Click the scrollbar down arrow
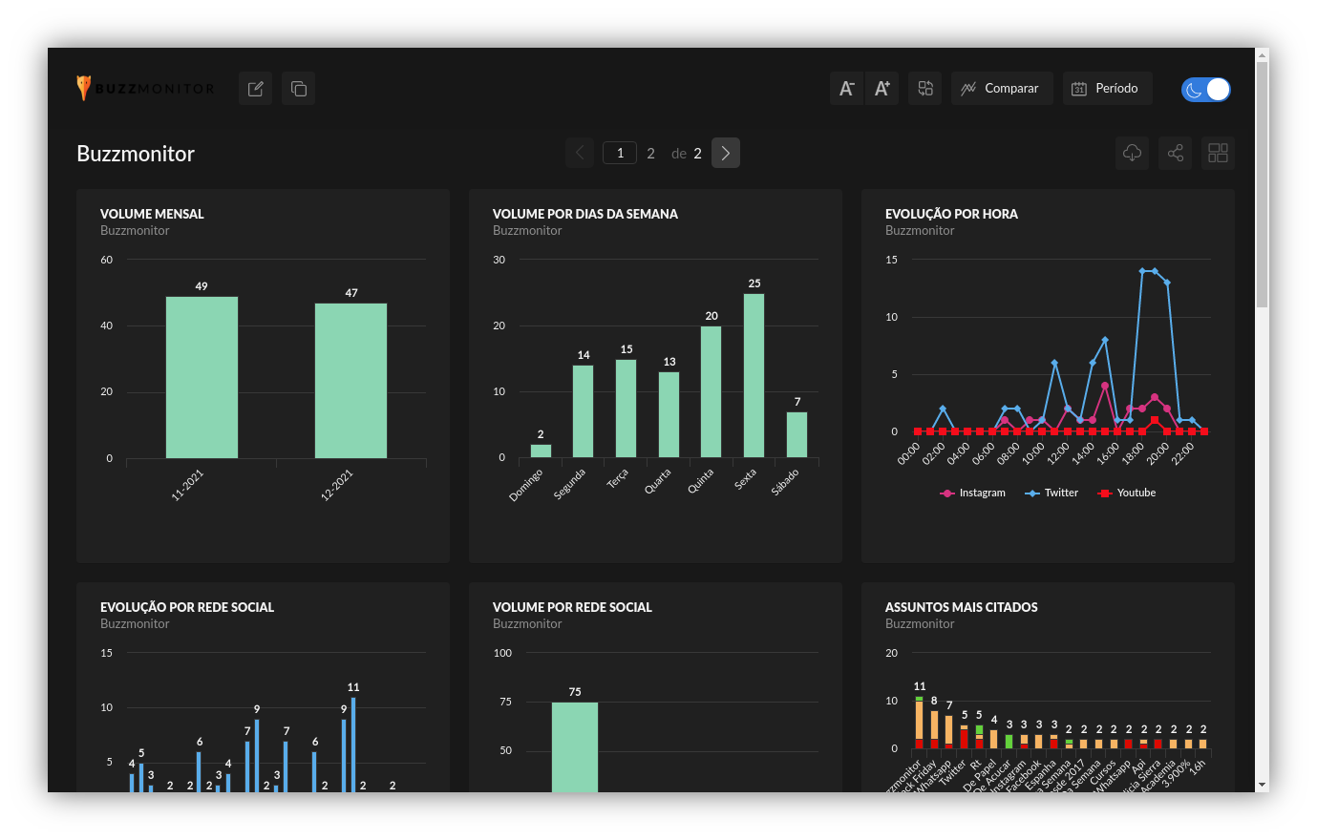Screen dimensions: 1317x840 pos(1262,785)
